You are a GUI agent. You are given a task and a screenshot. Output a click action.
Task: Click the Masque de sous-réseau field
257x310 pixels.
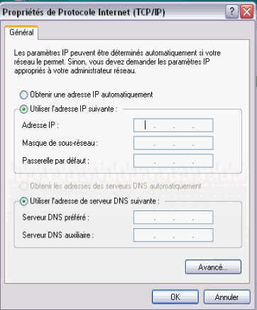(173, 143)
